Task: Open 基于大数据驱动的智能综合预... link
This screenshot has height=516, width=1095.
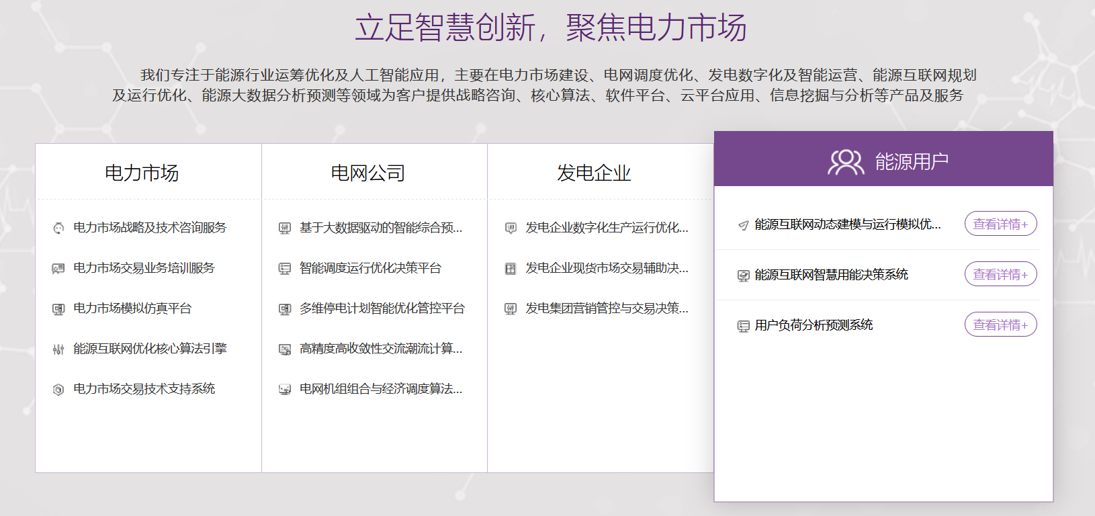Action: [381, 228]
